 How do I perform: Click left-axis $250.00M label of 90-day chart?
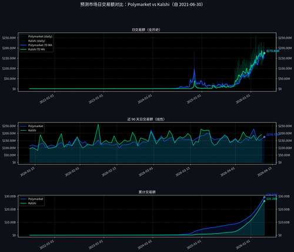(9, 126)
